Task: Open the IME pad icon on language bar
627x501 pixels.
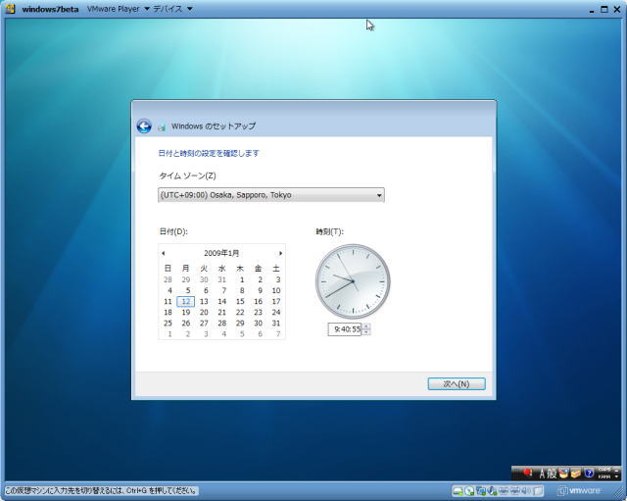Action: coord(563,474)
